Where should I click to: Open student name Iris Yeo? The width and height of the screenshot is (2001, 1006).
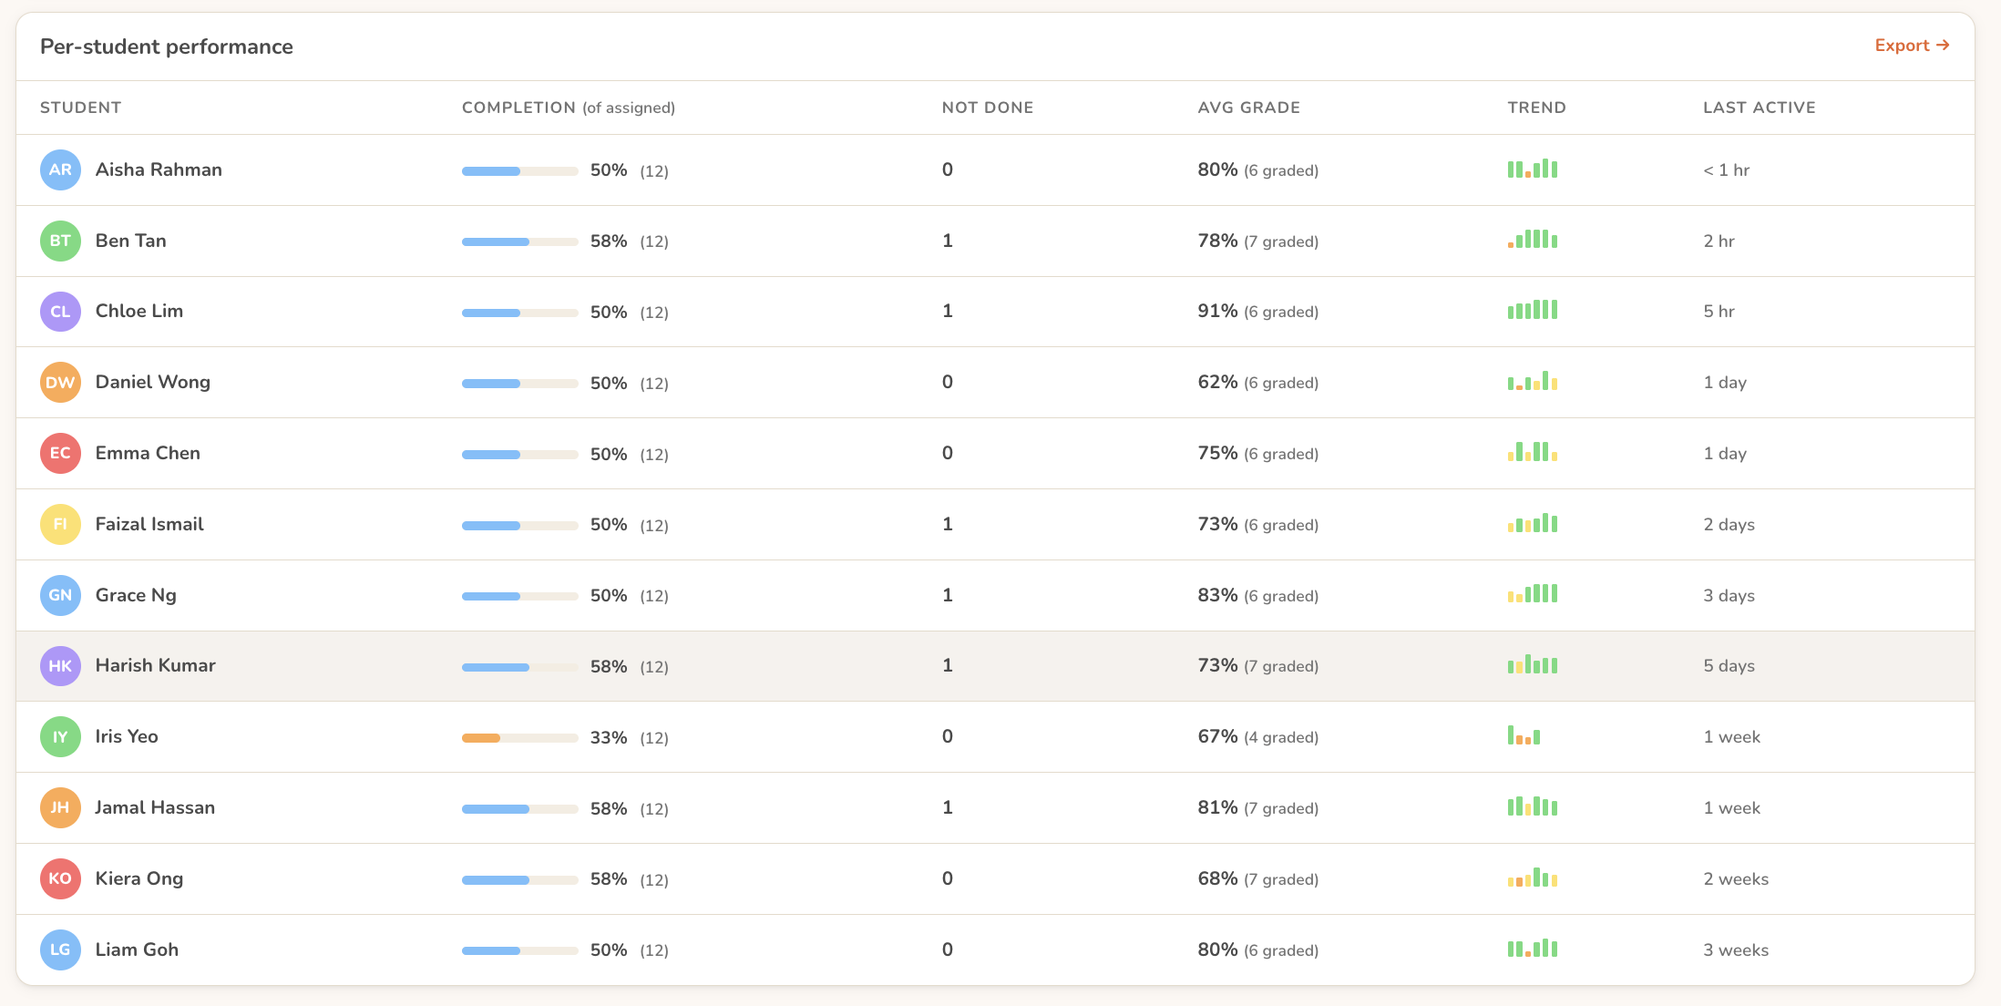127,736
